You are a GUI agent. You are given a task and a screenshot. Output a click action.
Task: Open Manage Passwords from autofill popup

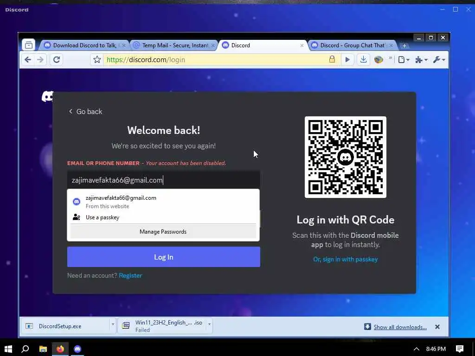point(163,232)
